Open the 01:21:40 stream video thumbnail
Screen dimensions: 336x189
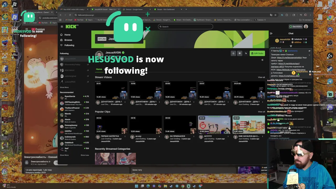tap(249, 90)
